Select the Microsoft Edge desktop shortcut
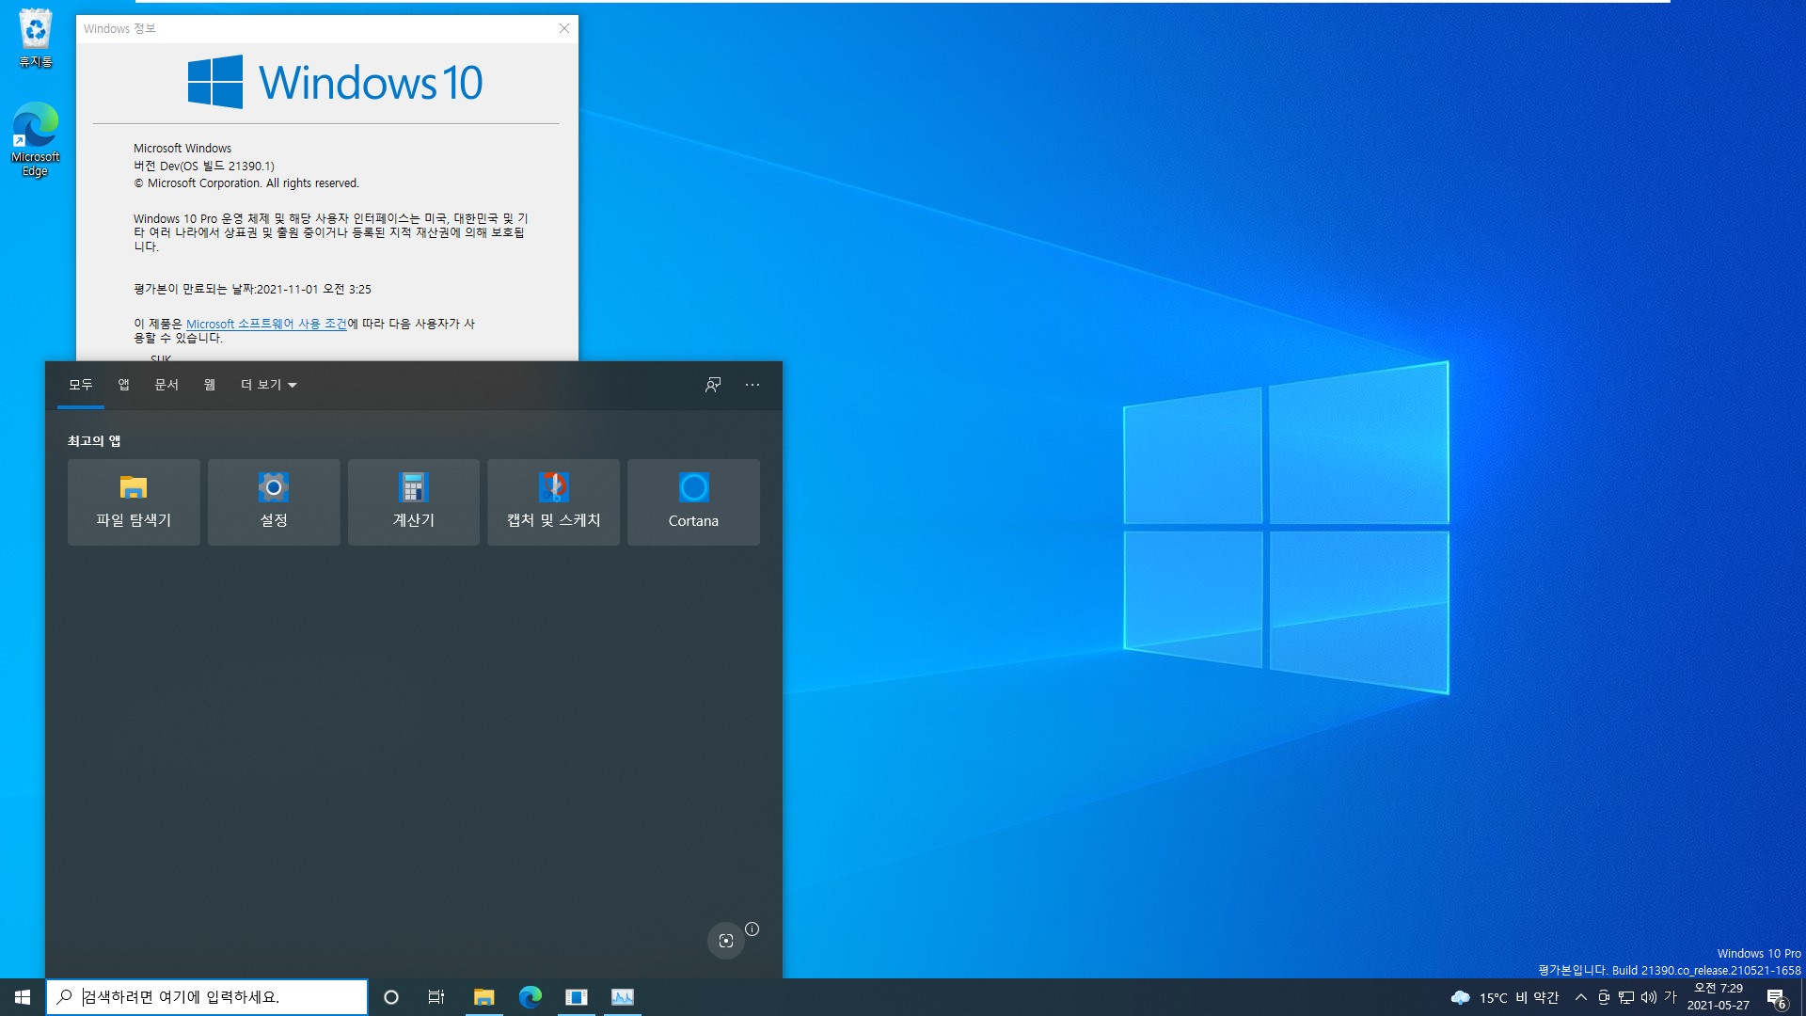The image size is (1806, 1016). [36, 139]
